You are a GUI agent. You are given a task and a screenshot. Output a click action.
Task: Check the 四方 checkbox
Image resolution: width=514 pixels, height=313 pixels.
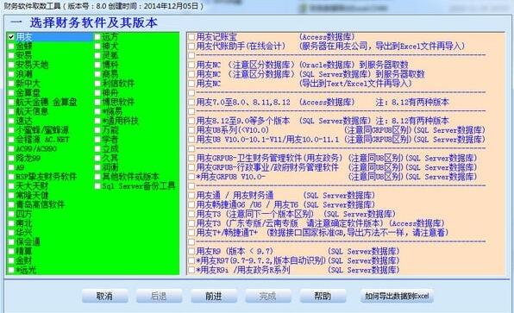click(11, 214)
